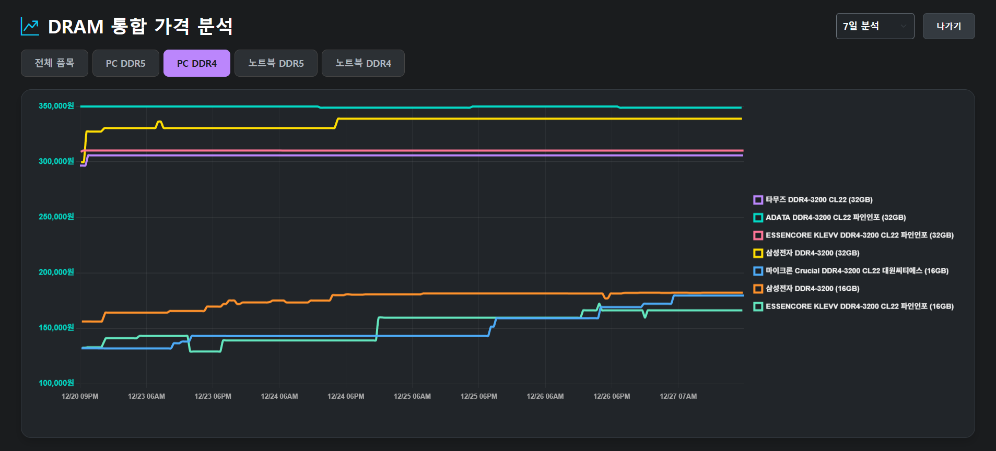The image size is (996, 451).
Task: Click the 12/26 06PM x-axis label
Action: pyautogui.click(x=612, y=396)
